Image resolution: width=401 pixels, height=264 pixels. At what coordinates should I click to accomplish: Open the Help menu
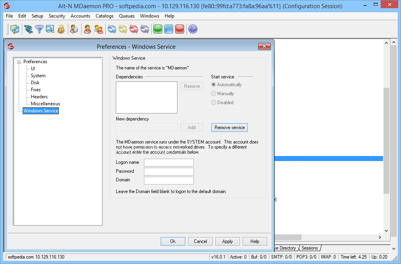tap(169, 16)
